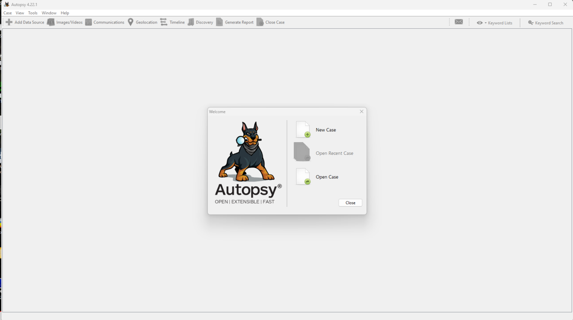573x320 pixels.
Task: Click the Generate Report icon
Action: point(219,22)
